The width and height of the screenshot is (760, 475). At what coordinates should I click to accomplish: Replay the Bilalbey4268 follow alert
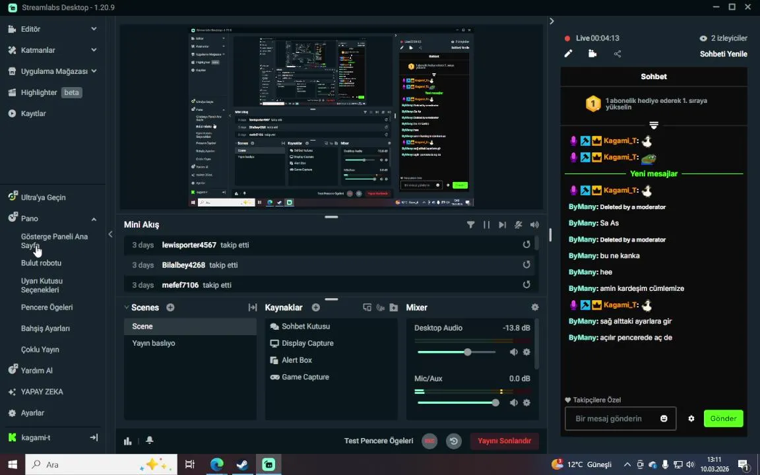pyautogui.click(x=526, y=265)
